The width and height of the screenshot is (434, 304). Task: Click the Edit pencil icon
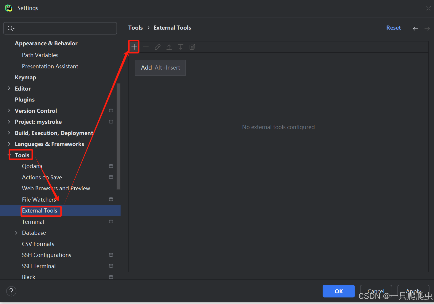158,47
